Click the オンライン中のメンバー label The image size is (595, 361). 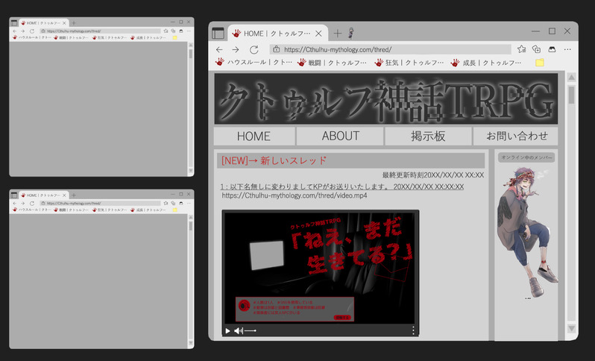pos(526,157)
